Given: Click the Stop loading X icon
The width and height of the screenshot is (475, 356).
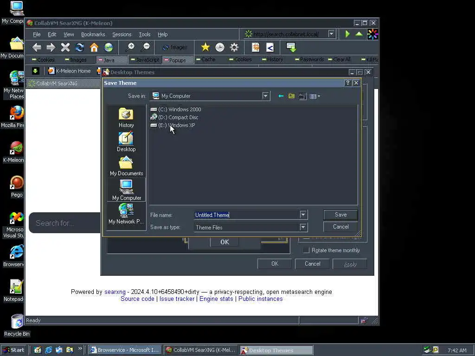Looking at the screenshot, I should point(65,47).
